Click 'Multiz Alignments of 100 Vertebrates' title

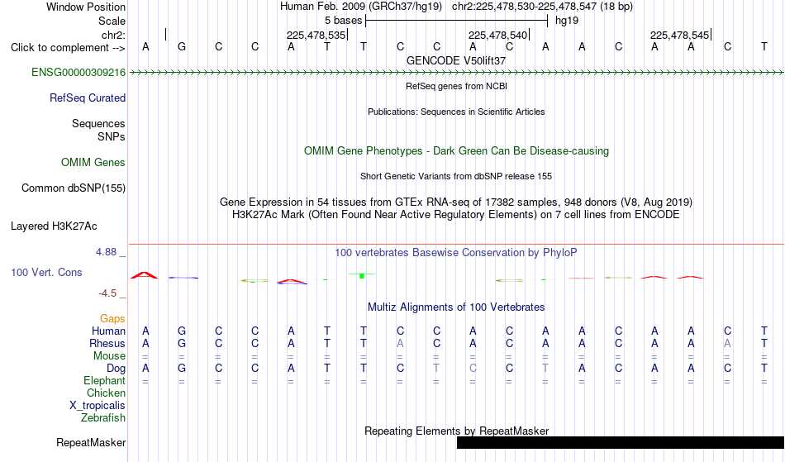(x=456, y=307)
